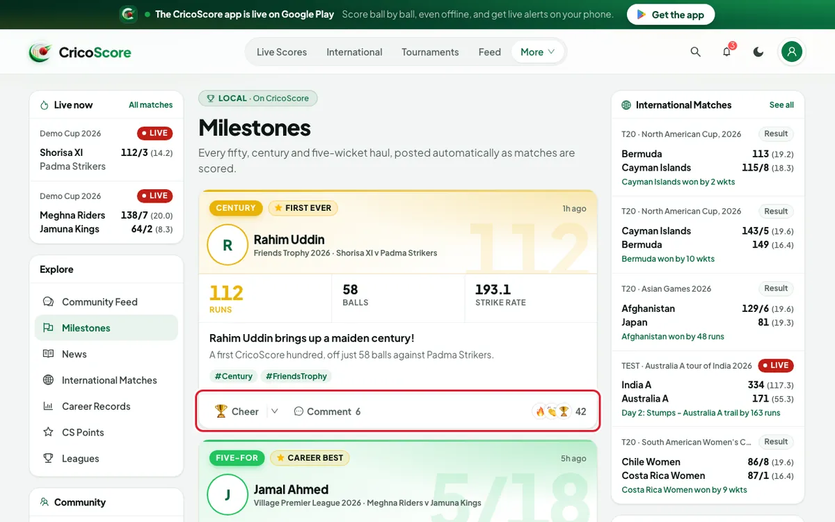Open the Afghanistan vs Japan match result
This screenshot has height=522, width=835.
tap(708, 313)
